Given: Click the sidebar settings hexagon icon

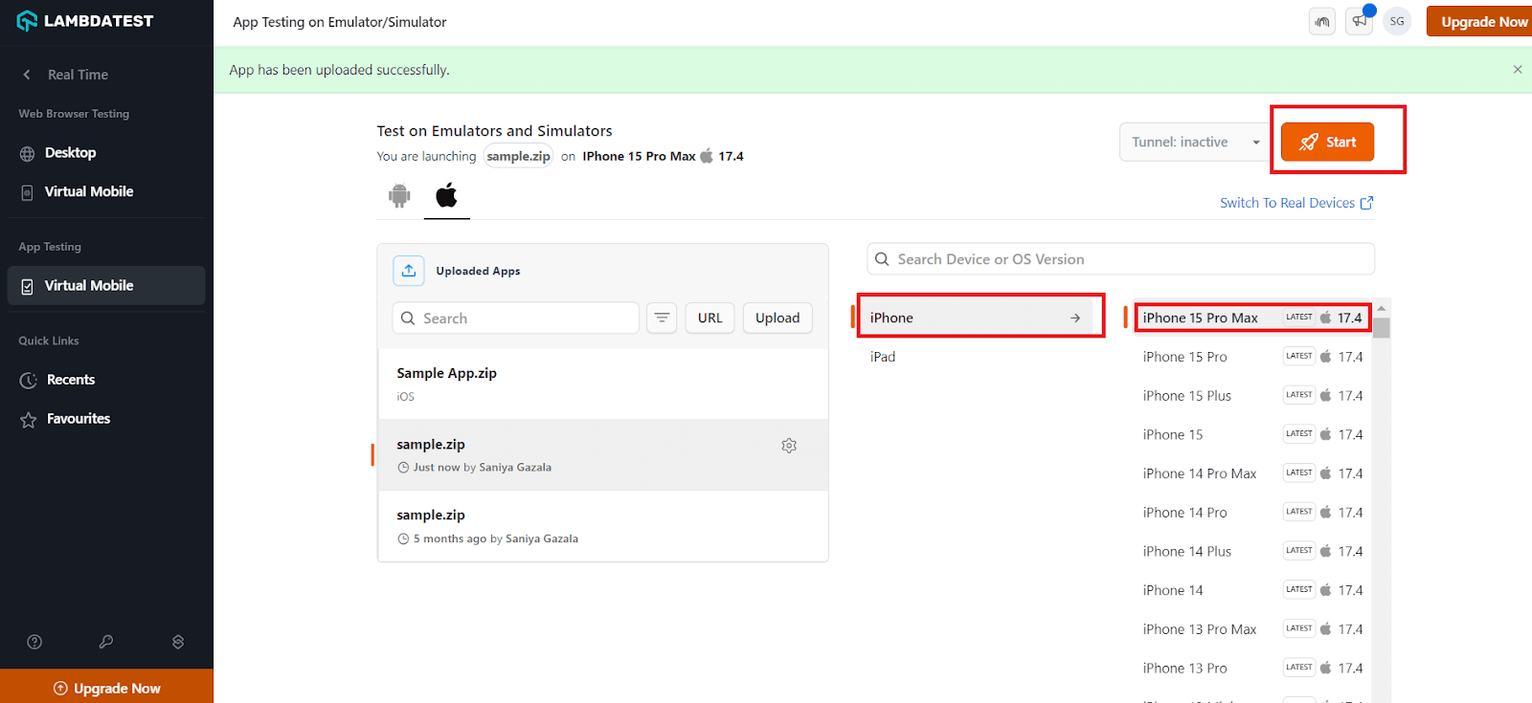Looking at the screenshot, I should (178, 642).
